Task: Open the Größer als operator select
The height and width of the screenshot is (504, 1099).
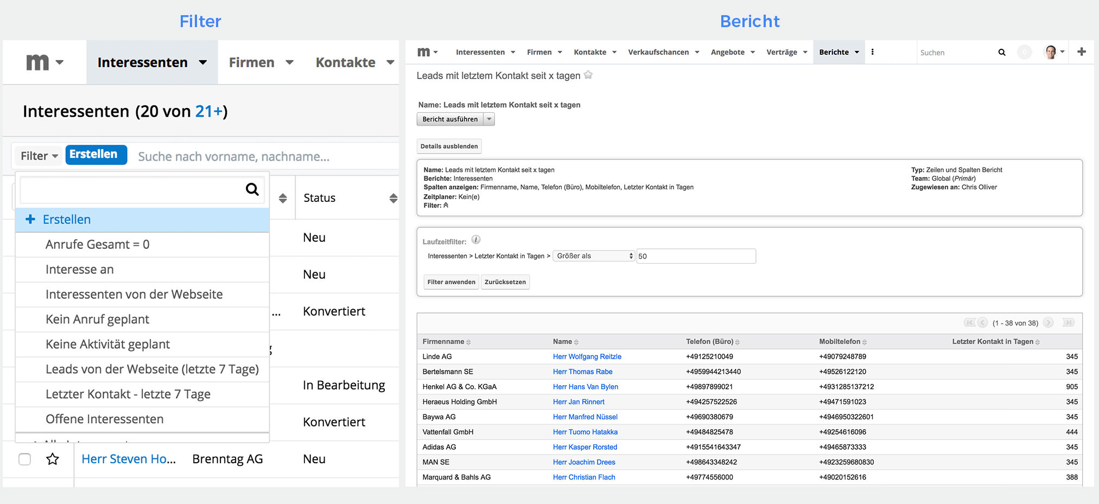Action: tap(594, 256)
